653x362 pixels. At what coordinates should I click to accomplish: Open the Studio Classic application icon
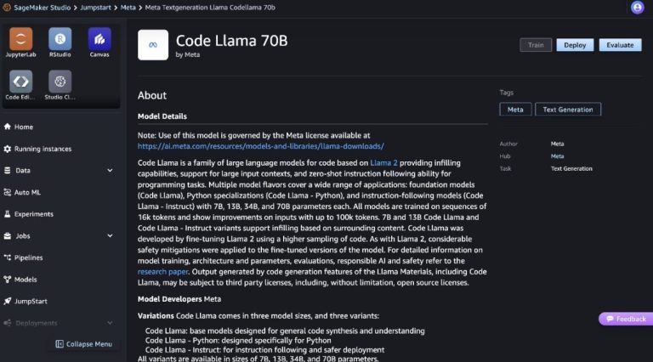pyautogui.click(x=60, y=82)
